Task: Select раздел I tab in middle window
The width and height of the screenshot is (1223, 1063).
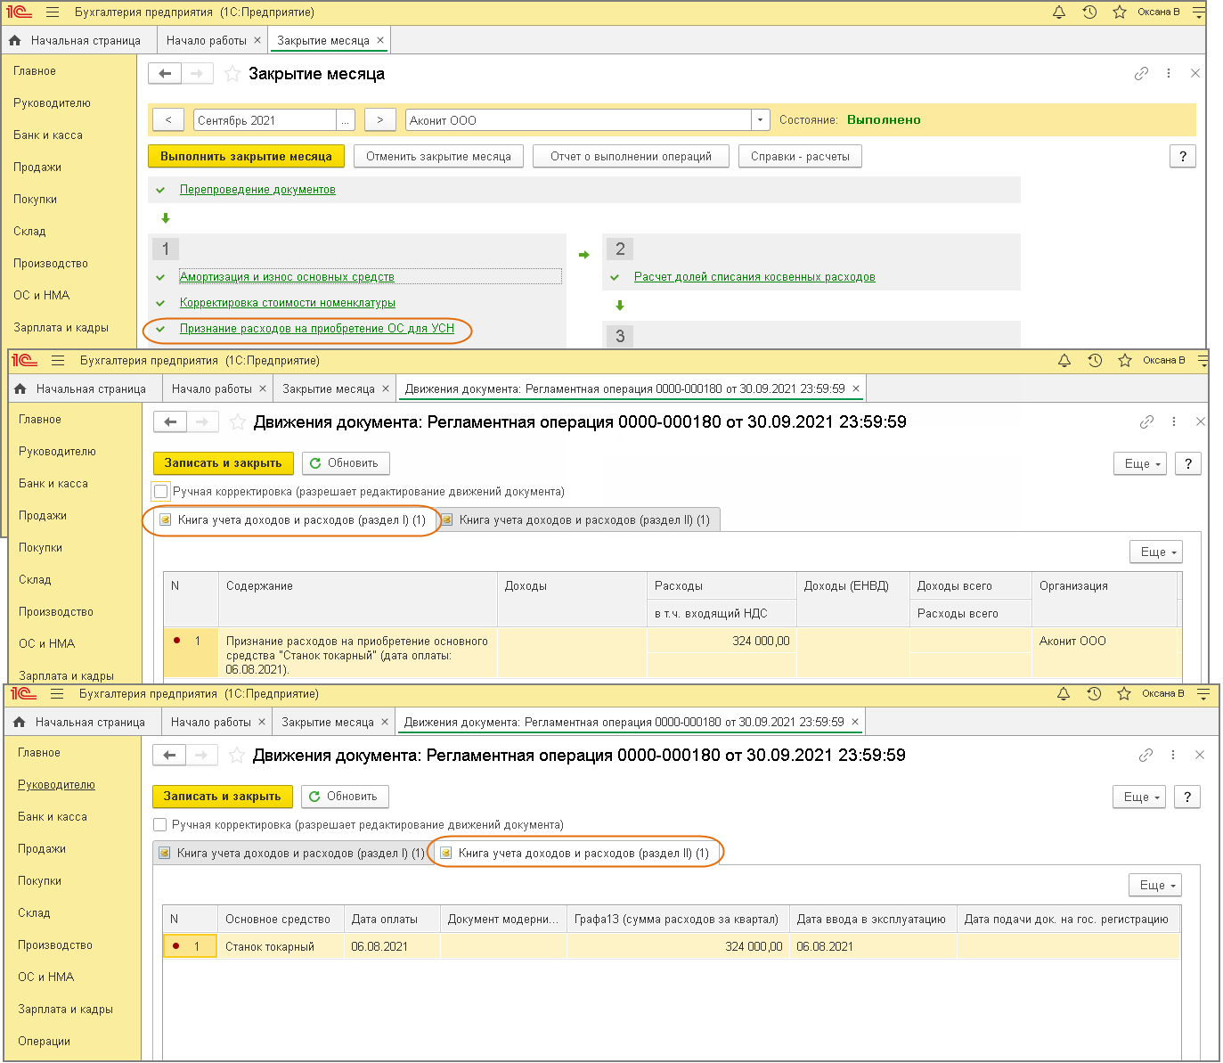Action: [294, 520]
